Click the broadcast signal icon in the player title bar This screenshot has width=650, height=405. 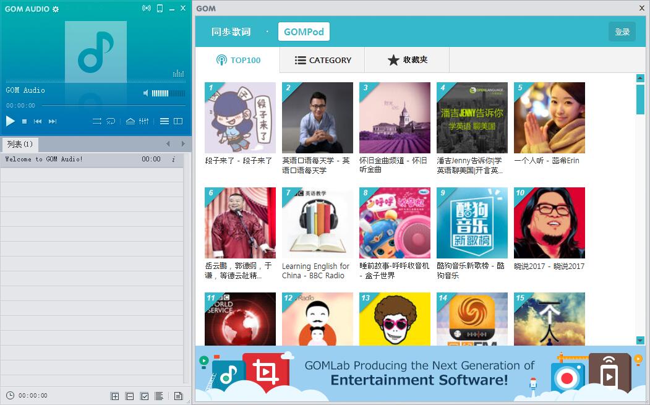click(147, 8)
